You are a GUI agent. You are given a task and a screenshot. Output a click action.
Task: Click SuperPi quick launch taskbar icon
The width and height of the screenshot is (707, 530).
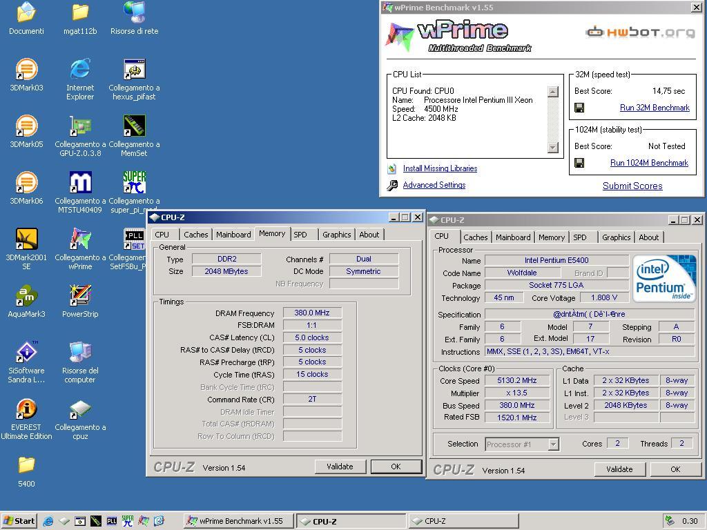(128, 521)
